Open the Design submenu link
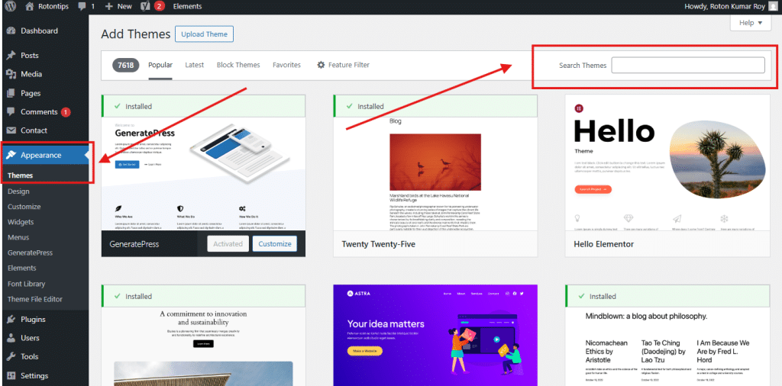The height and width of the screenshot is (386, 782). [18, 191]
